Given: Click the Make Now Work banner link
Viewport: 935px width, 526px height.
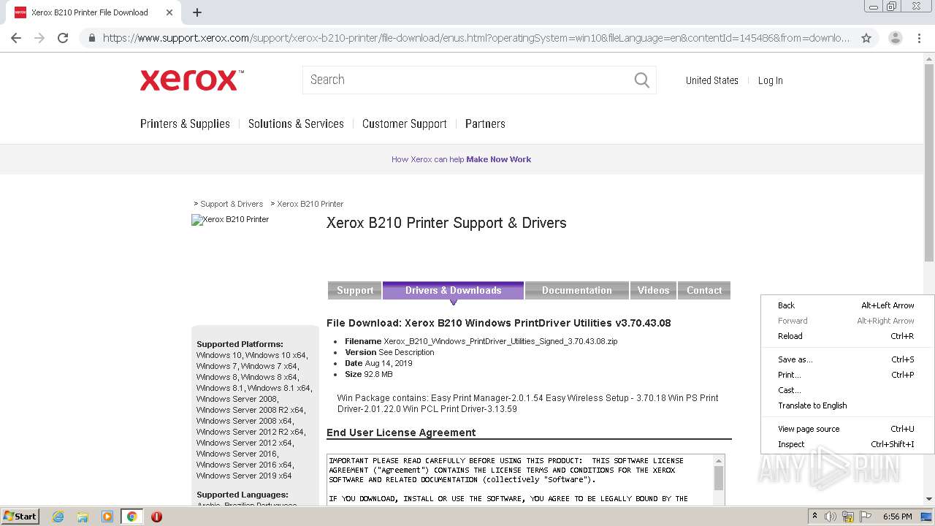Looking at the screenshot, I should (498, 159).
